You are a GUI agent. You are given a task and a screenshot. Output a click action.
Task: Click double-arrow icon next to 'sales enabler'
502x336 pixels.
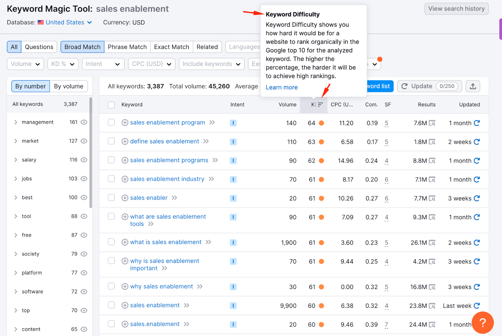174,198
